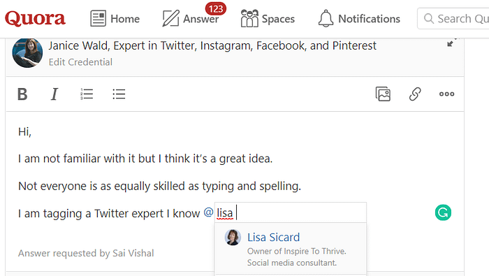Screen dimensions: 489x276
Task: Collapse the answer editor with the arrow icon
Action: [450, 43]
